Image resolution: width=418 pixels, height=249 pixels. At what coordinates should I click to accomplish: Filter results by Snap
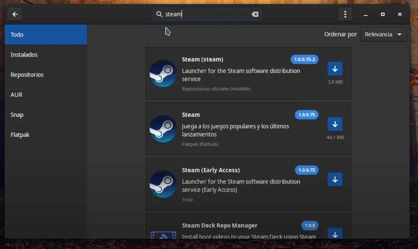(x=46, y=115)
